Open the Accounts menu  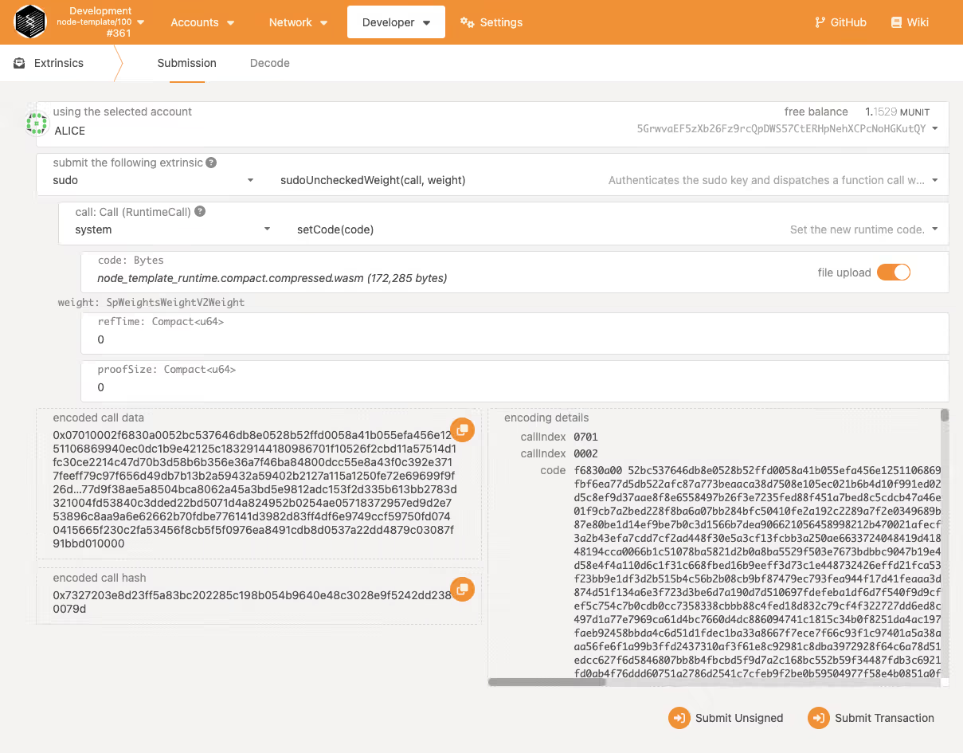[x=202, y=22]
